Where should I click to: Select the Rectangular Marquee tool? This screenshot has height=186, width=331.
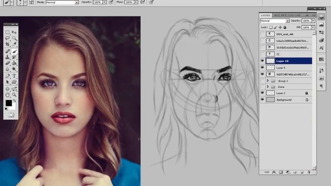(8, 32)
